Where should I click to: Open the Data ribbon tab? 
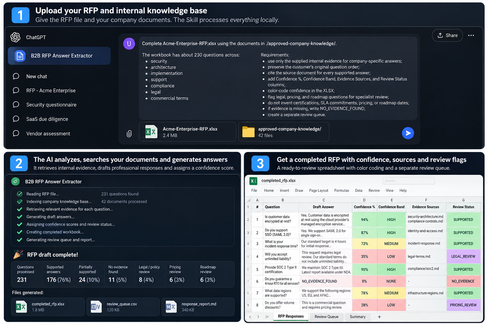(359, 190)
